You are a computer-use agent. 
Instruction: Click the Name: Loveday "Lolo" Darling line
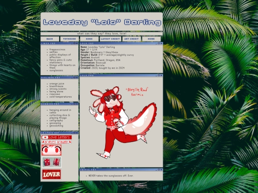coord(97,47)
